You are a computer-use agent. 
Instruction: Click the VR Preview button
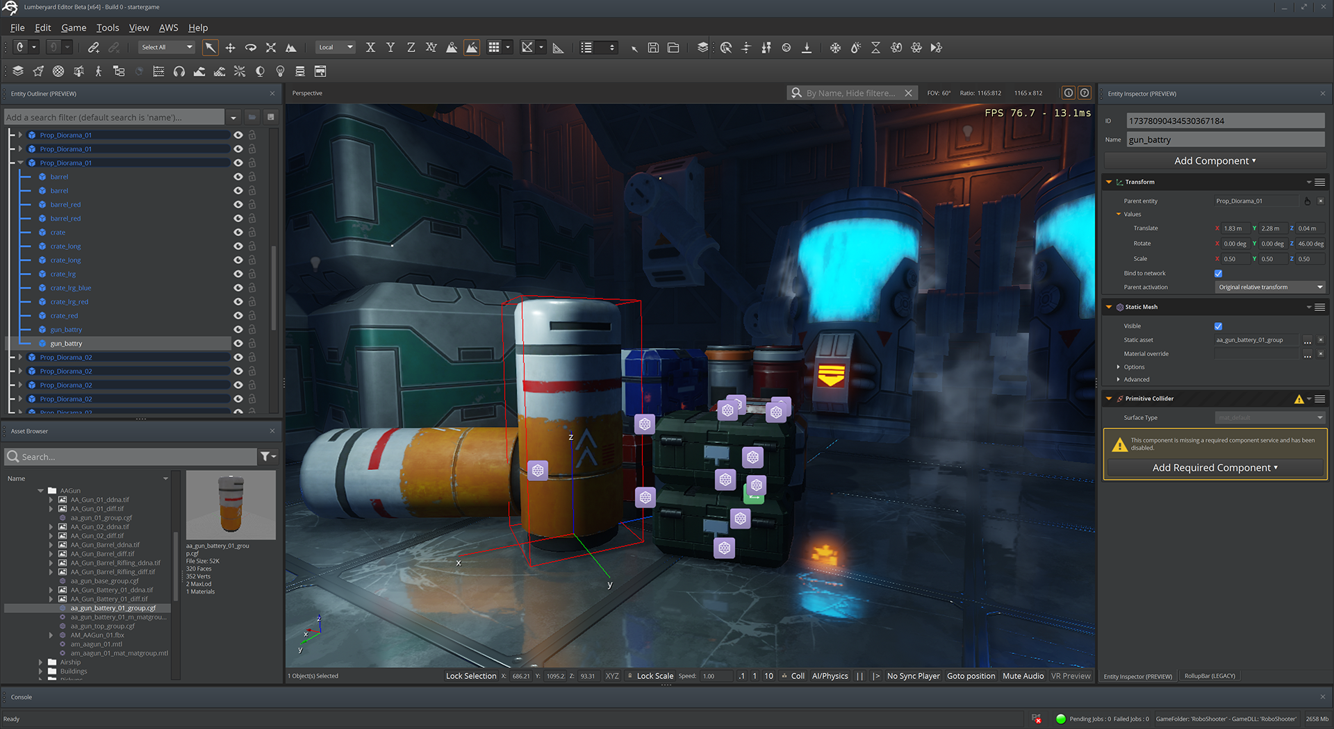[1071, 676]
